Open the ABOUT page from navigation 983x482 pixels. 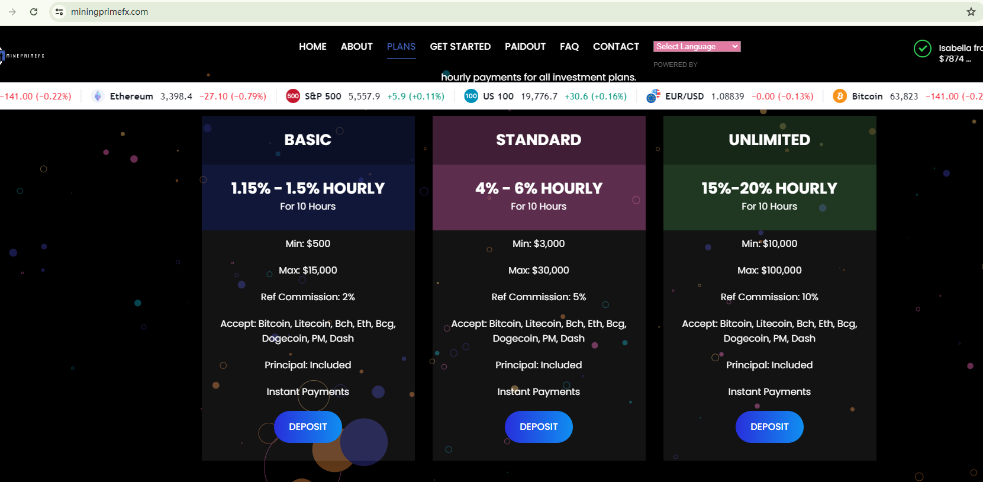pyautogui.click(x=356, y=47)
